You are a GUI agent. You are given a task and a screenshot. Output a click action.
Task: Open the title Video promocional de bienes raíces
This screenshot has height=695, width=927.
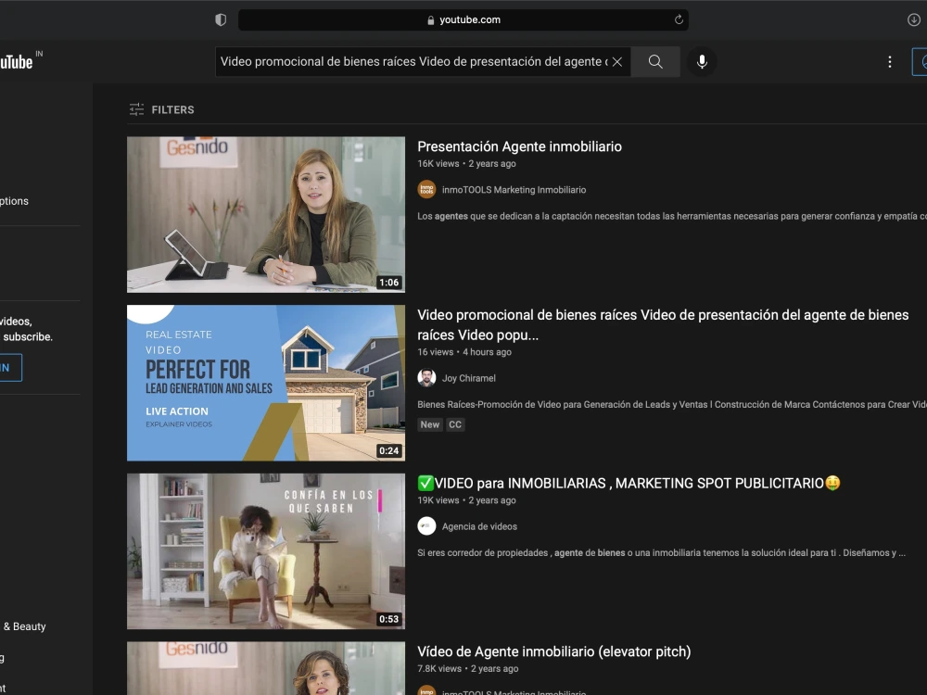(x=663, y=325)
